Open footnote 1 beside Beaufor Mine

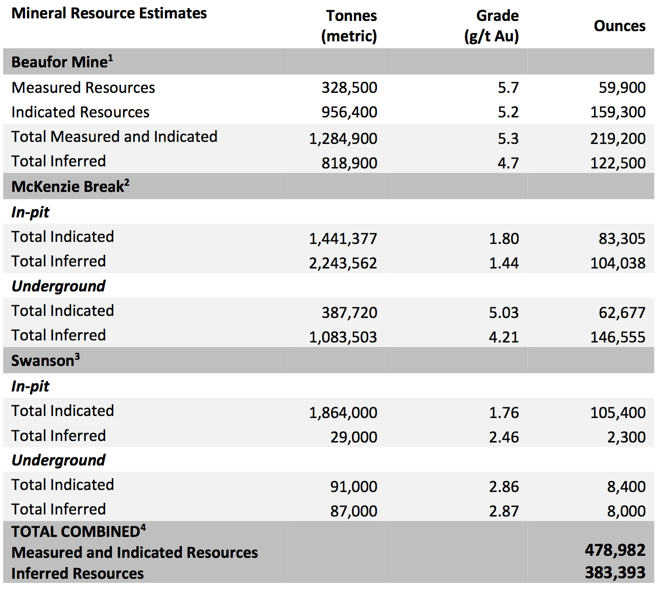(111, 58)
